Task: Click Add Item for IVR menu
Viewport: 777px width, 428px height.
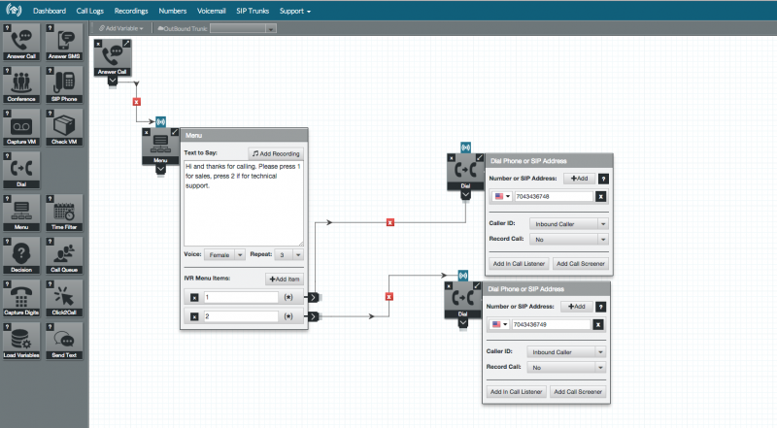Action: [x=285, y=279]
